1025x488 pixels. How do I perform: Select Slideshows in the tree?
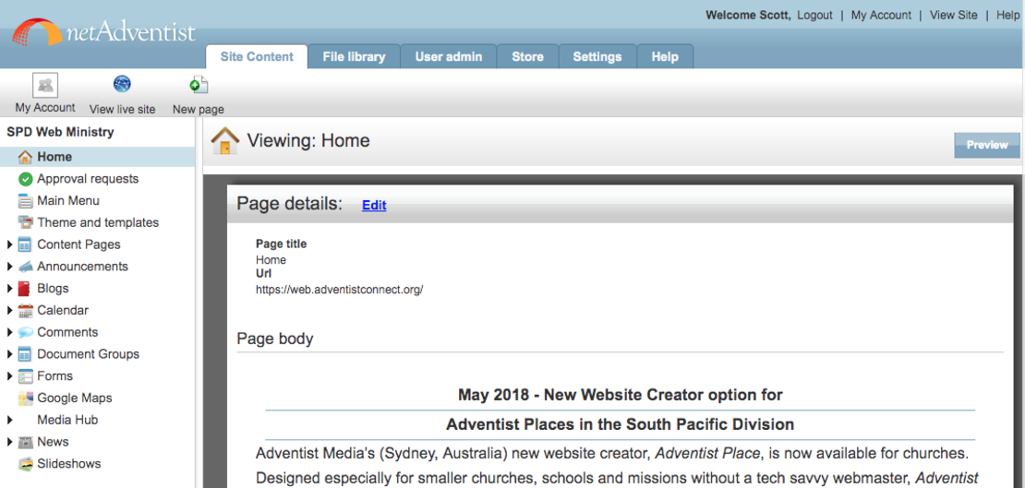pos(68,464)
